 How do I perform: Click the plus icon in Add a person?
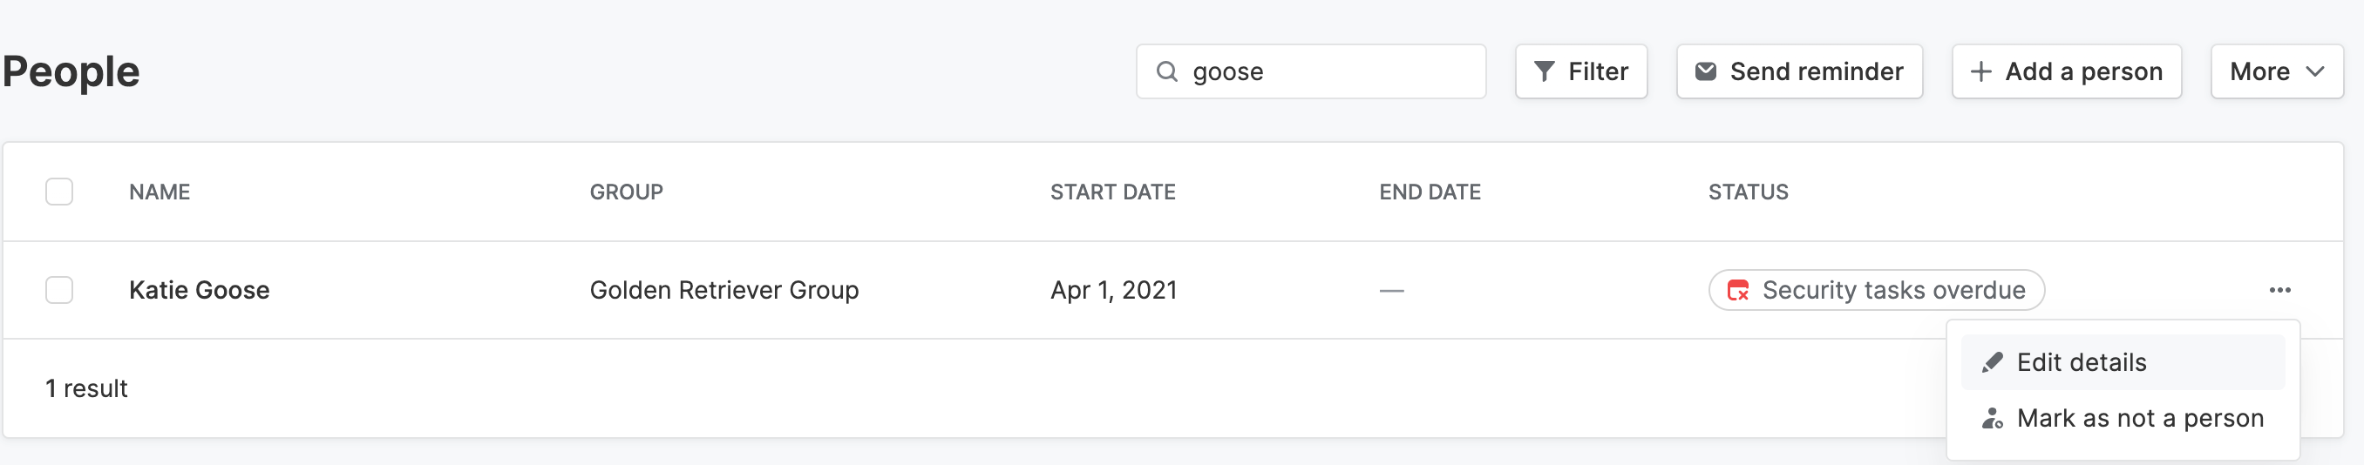(1980, 71)
